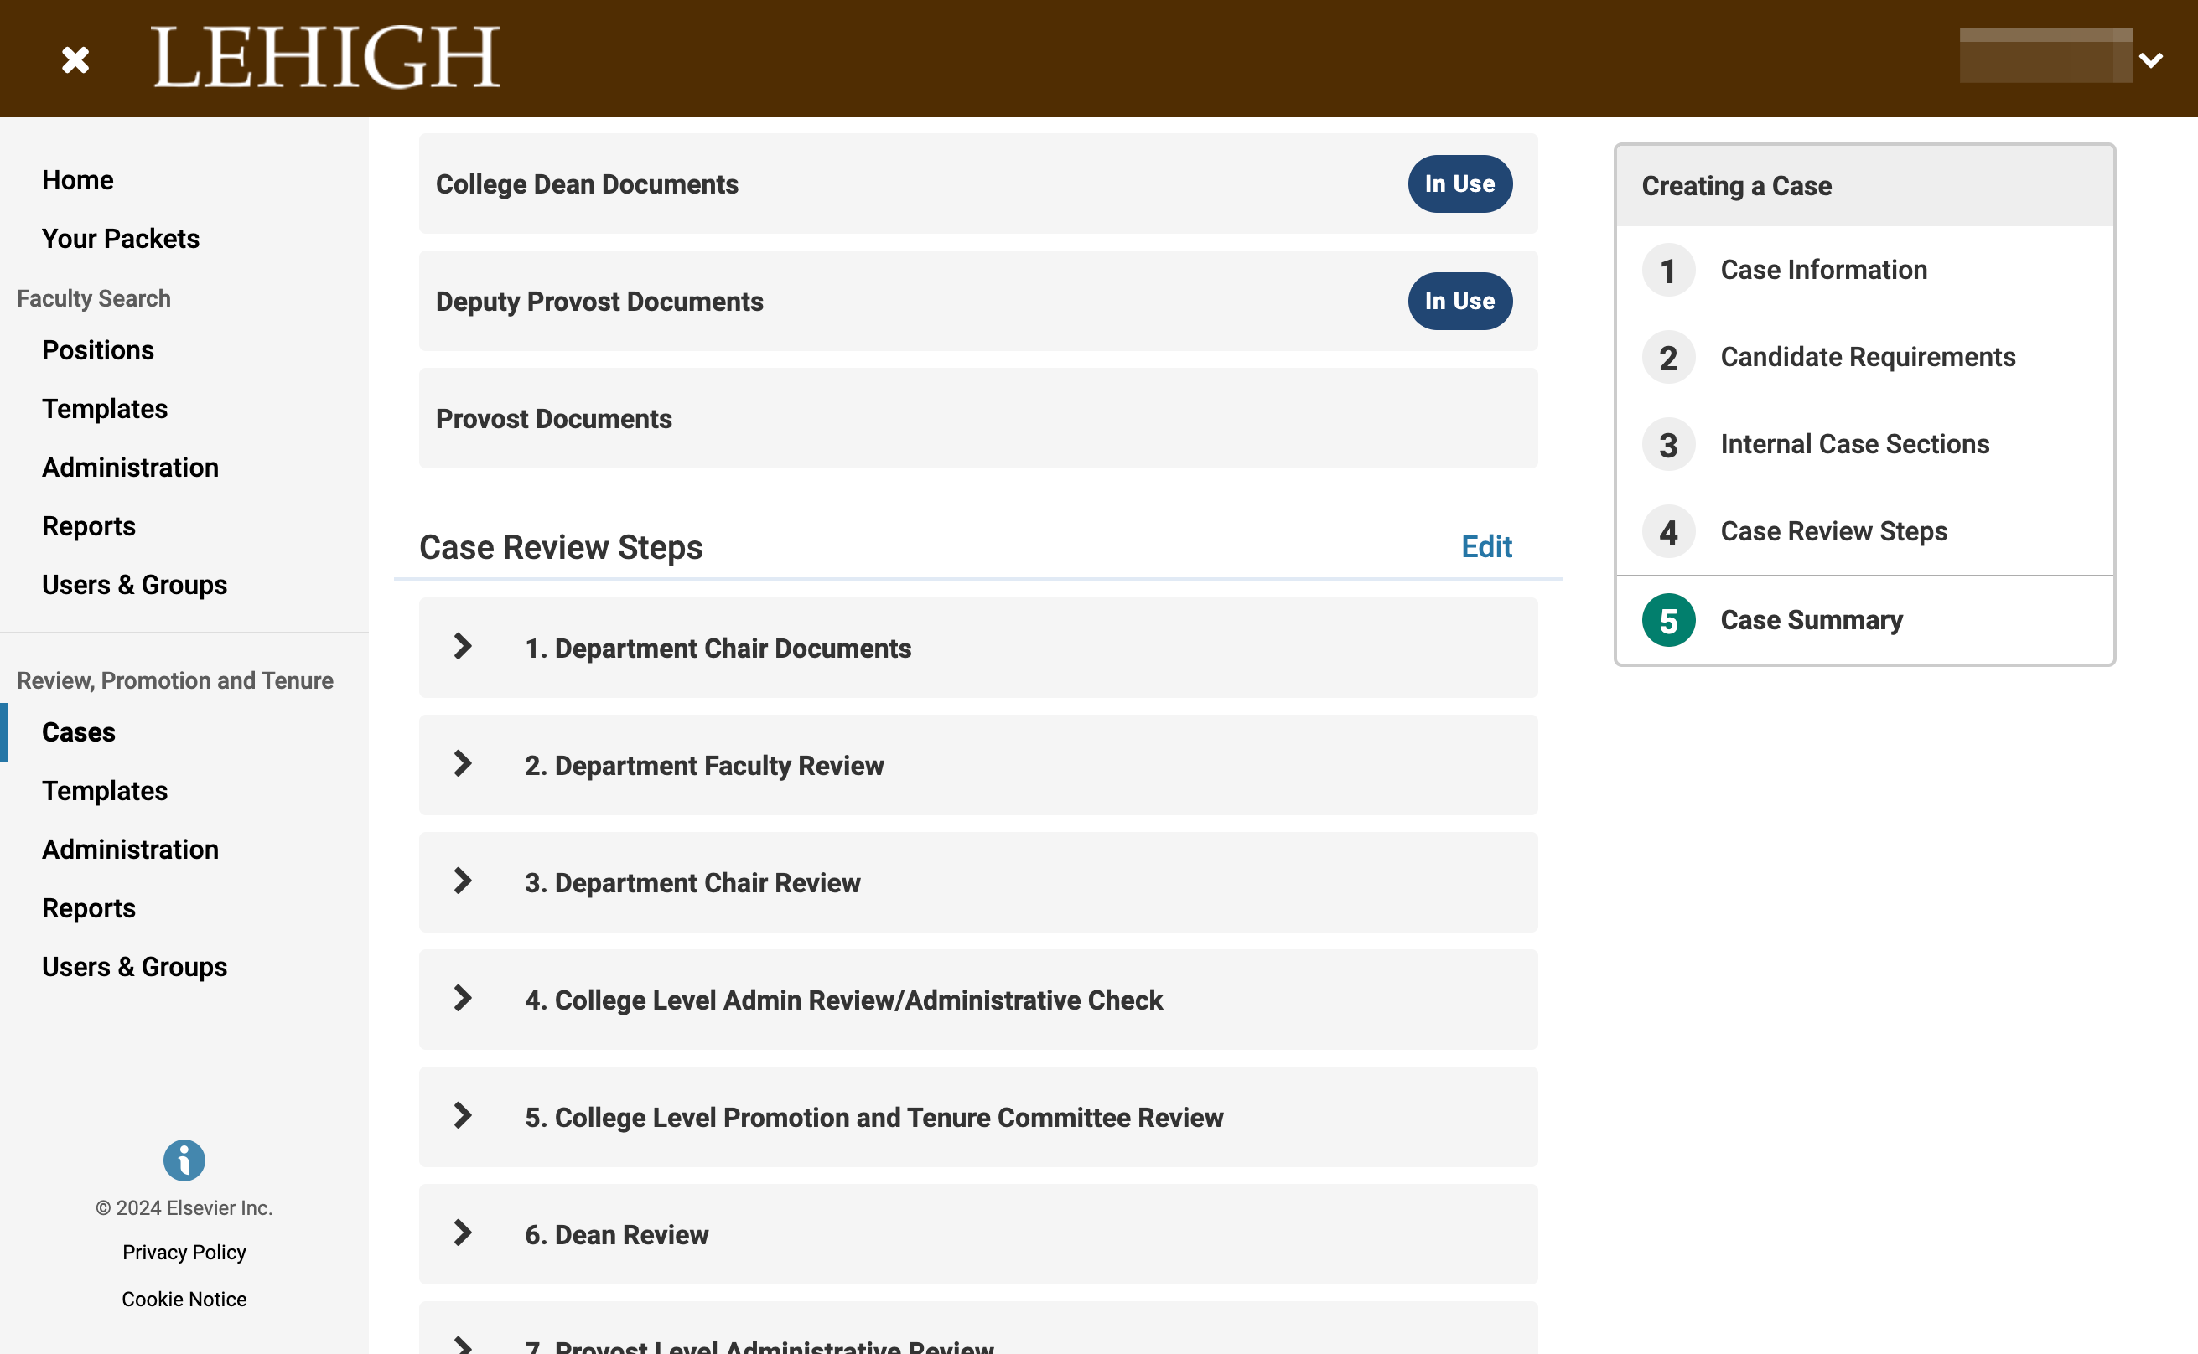Image resolution: width=2198 pixels, height=1354 pixels.
Task: Open the user account dropdown arrow
Action: coord(2150,60)
